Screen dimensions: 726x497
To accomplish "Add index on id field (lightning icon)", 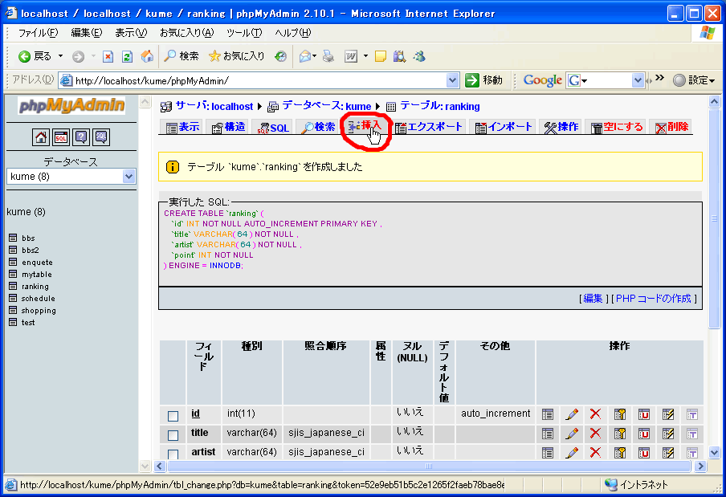I will pyautogui.click(x=667, y=414).
